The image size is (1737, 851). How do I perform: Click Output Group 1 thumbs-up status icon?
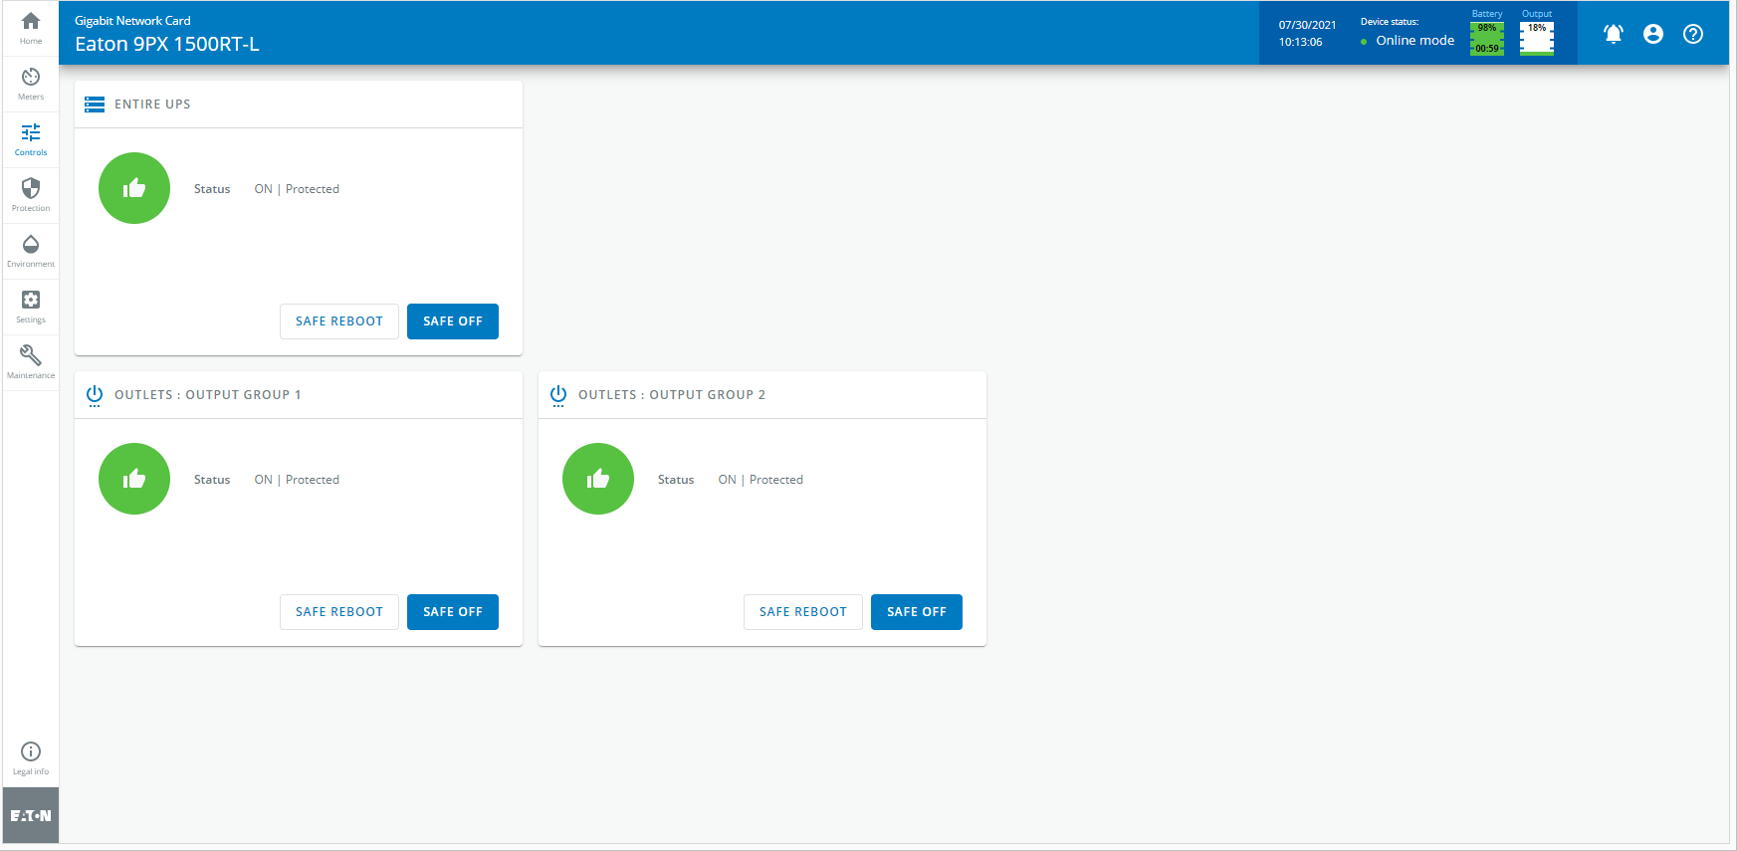(134, 479)
